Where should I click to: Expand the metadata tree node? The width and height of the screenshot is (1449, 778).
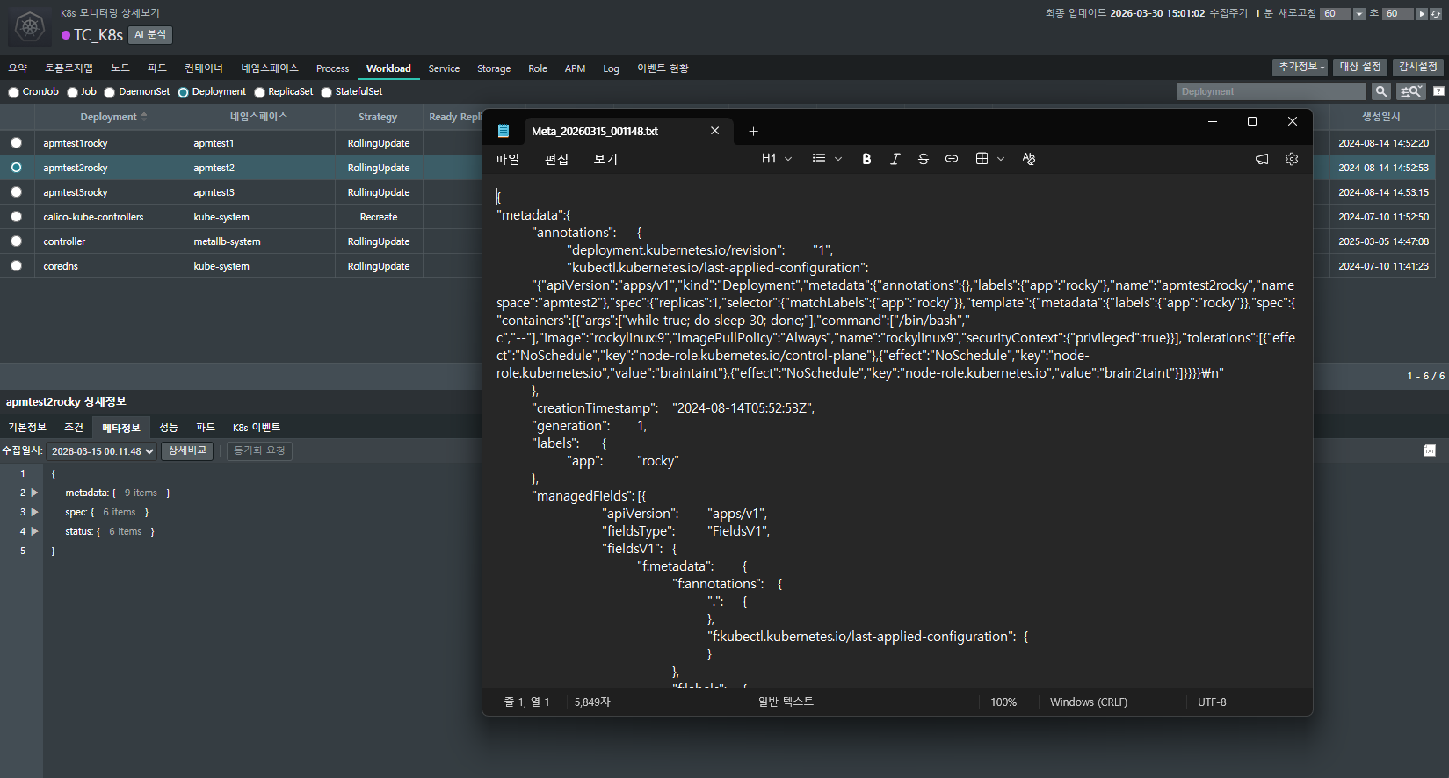34,493
